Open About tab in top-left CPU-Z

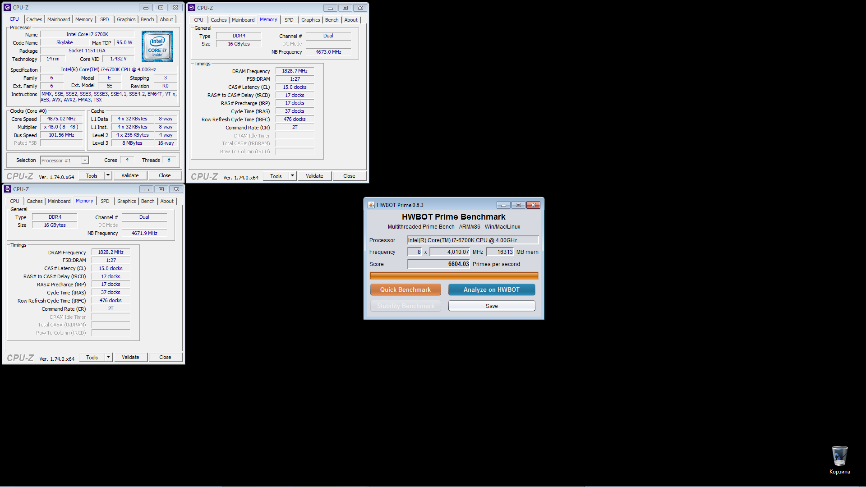[166, 19]
